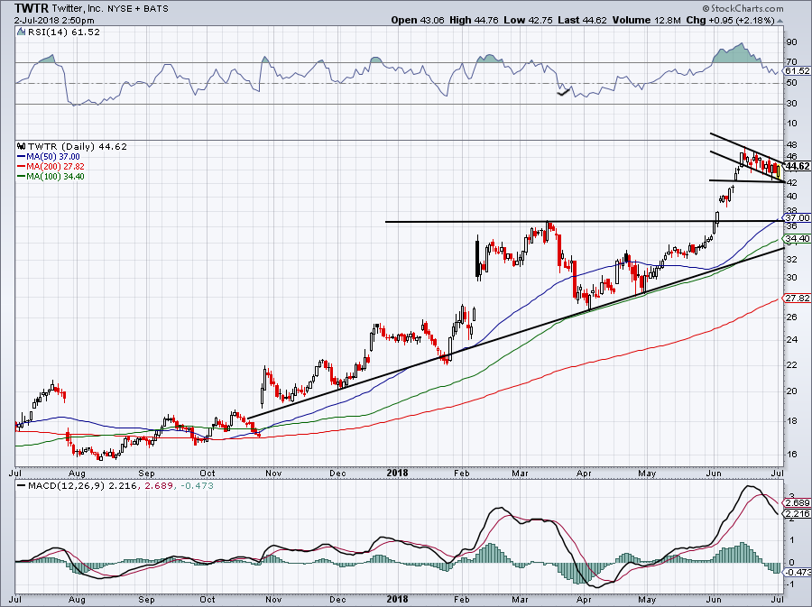Viewport: 812px width, 607px height.
Task: Click the MA(50) 37.00 legend entry
Action: 49,157
